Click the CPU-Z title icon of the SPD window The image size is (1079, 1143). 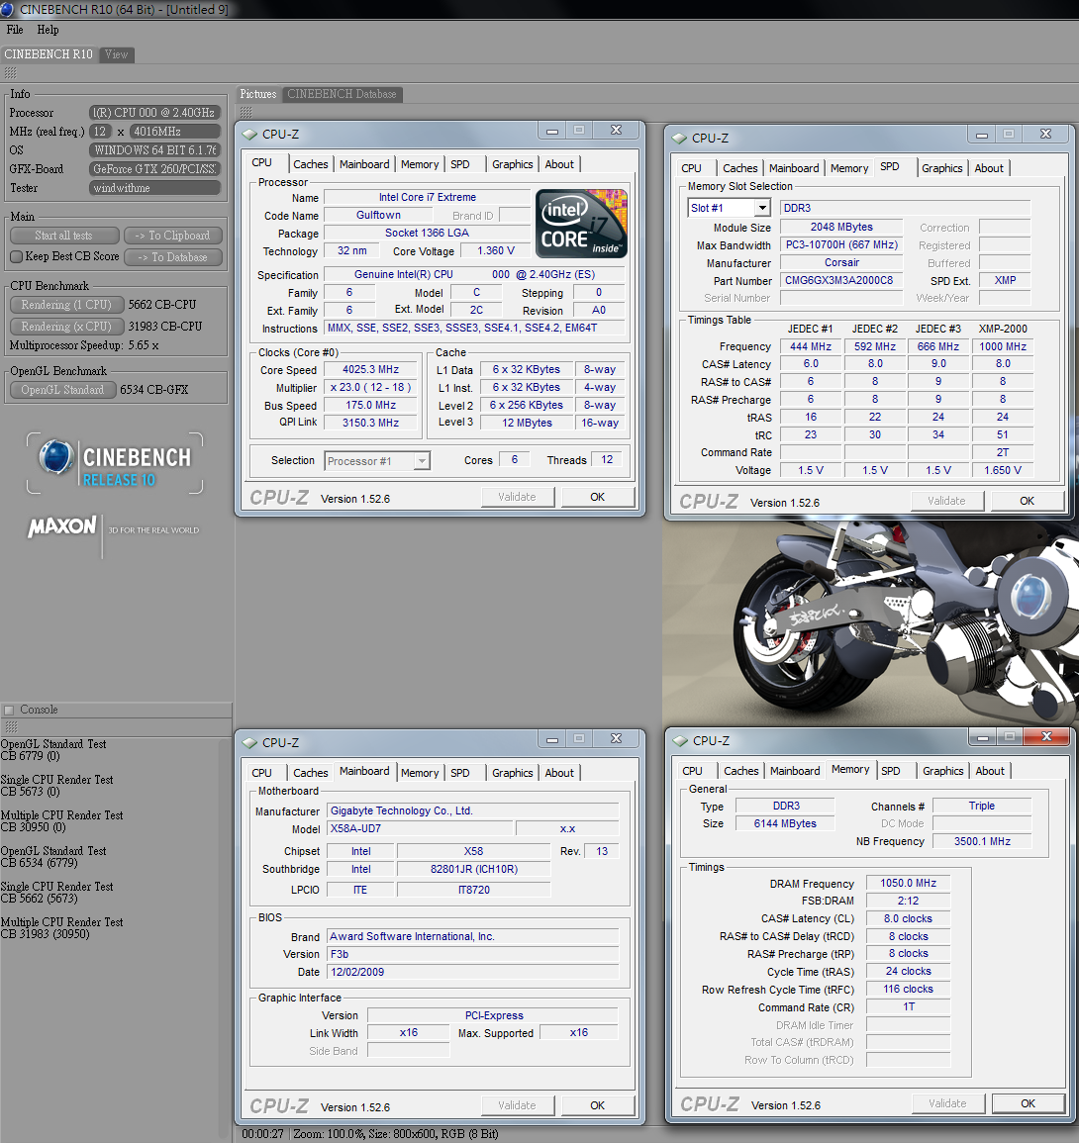pyautogui.click(x=679, y=139)
